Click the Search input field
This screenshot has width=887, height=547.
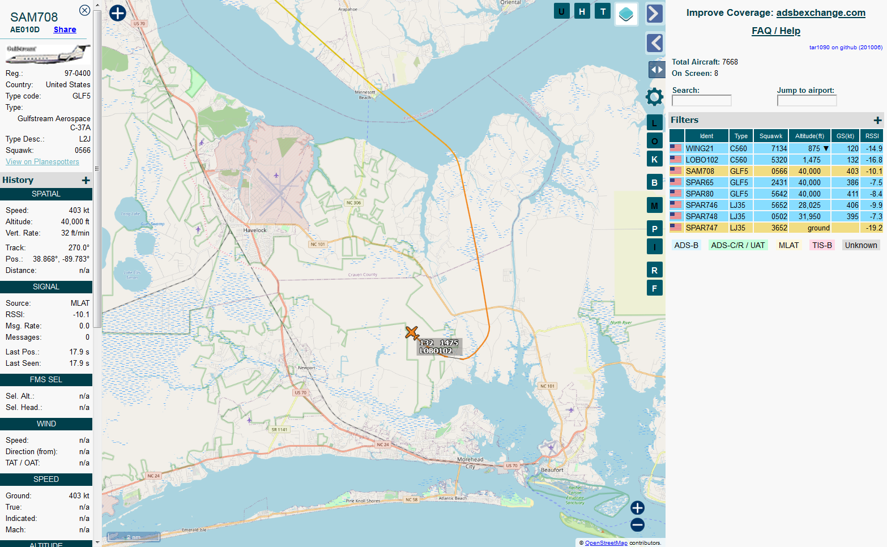click(x=702, y=100)
